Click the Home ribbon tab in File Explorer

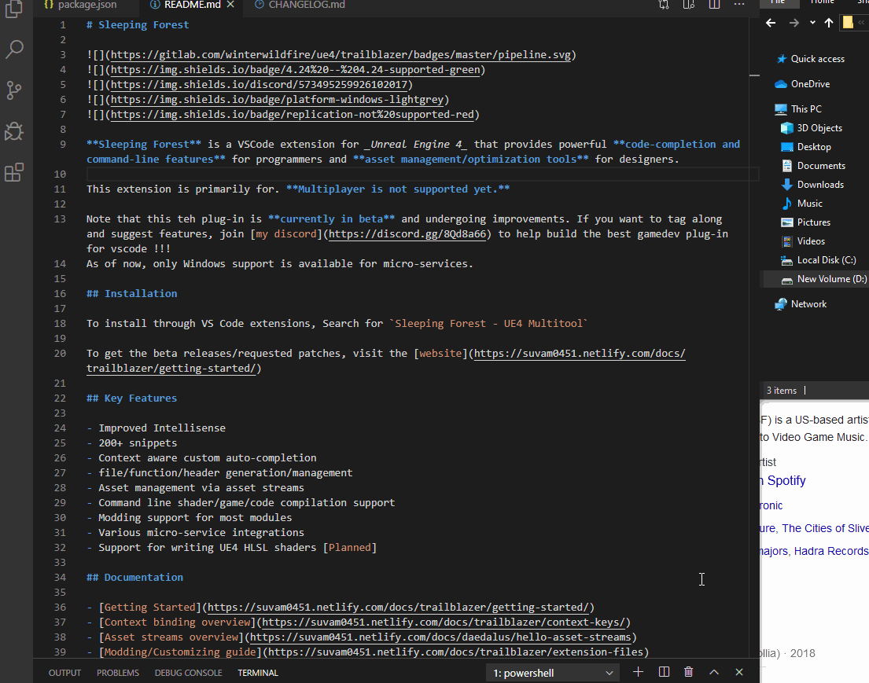coord(823,2)
